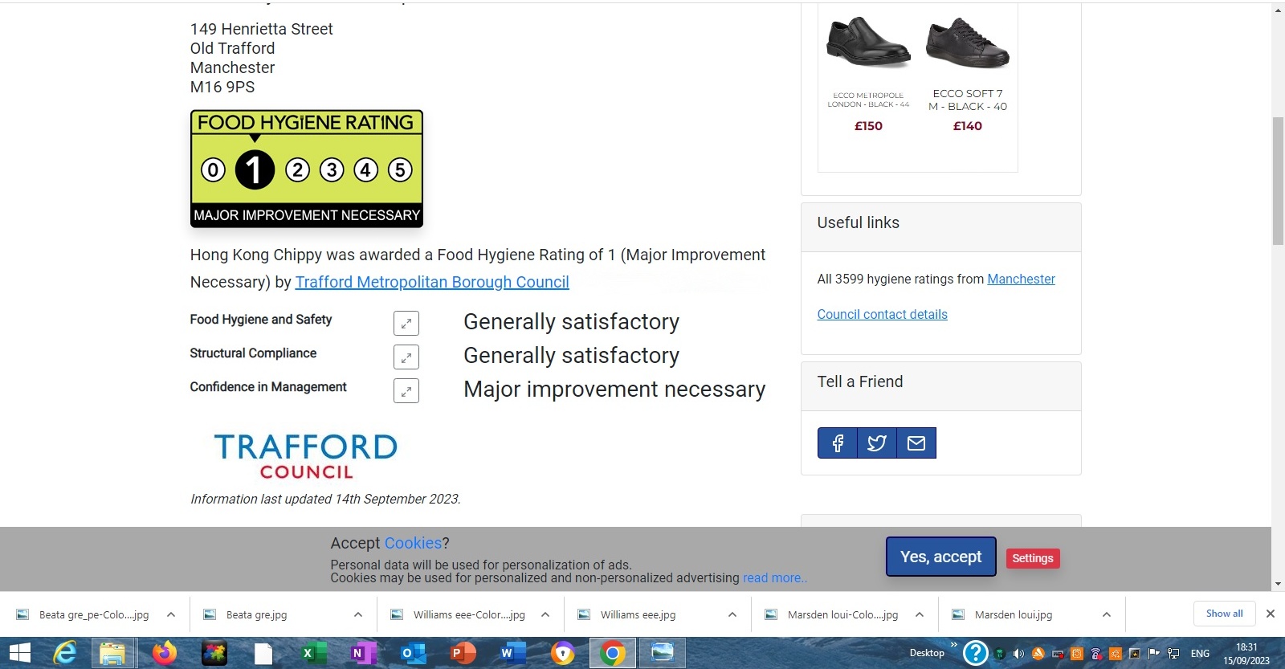Open the Manchester hygiene ratings link
Screen dimensions: 1285x669
point(1021,279)
